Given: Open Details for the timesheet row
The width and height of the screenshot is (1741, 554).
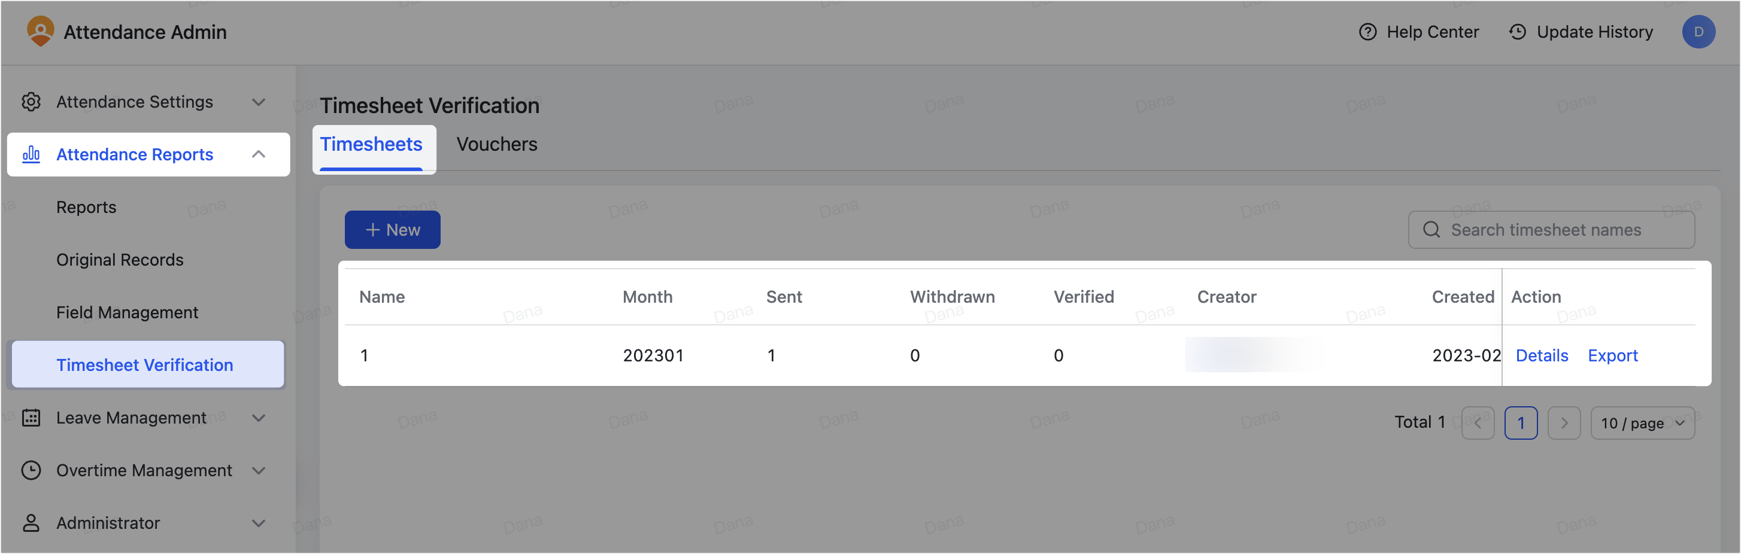Looking at the screenshot, I should click(1542, 355).
